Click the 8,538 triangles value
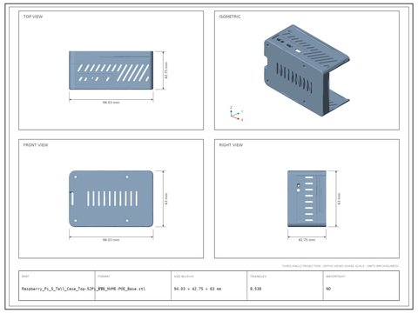The width and height of the screenshot is (418, 313). (255, 289)
